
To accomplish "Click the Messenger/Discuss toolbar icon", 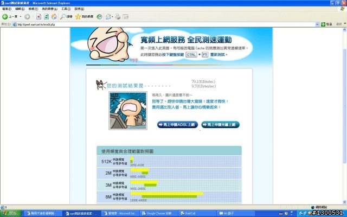I will [x=125, y=17].
